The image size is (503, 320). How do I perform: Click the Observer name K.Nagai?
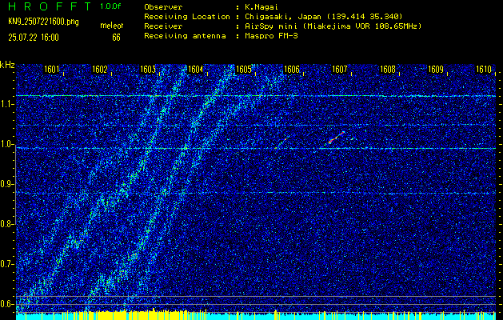pyautogui.click(x=260, y=6)
